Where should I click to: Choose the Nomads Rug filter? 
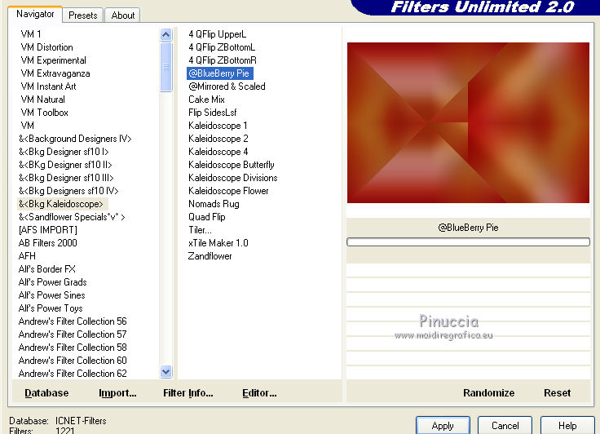[x=214, y=203]
